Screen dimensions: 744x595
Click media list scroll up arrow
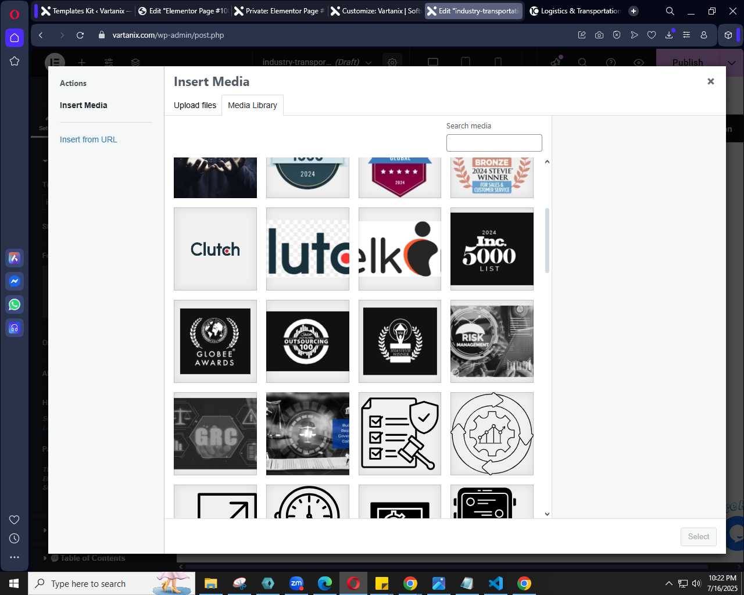pyautogui.click(x=547, y=162)
